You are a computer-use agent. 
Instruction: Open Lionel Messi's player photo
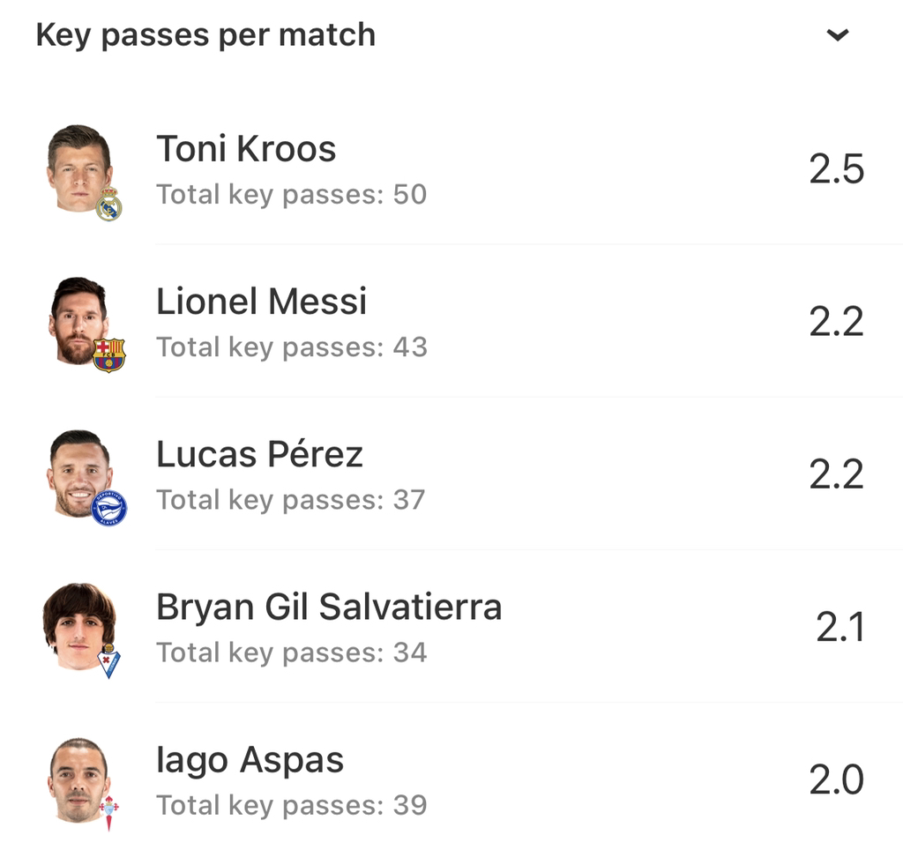(78, 319)
